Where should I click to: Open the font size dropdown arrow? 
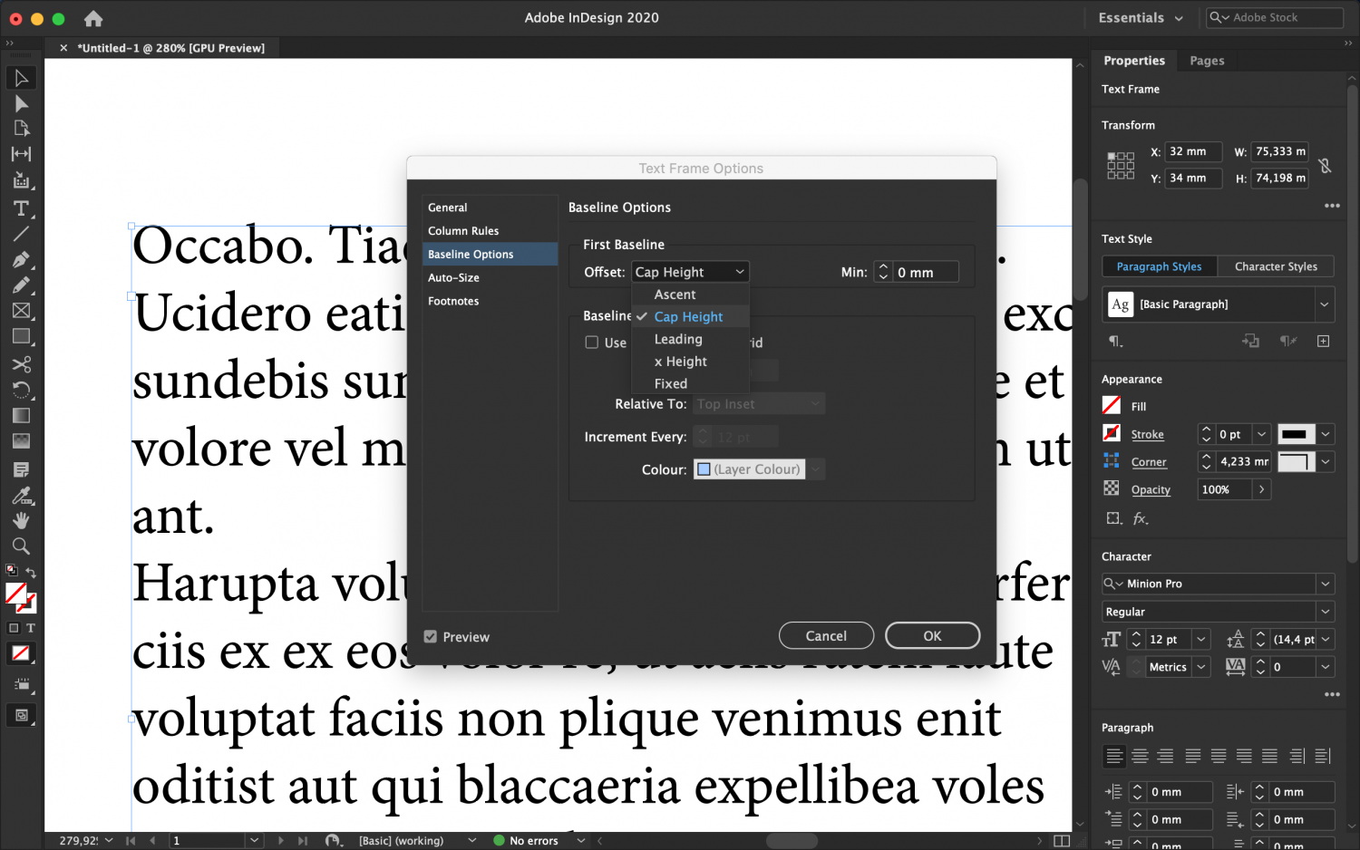(1201, 640)
